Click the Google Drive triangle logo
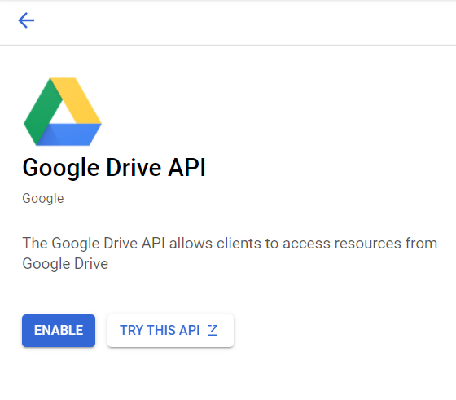The image size is (456, 400). point(63,112)
